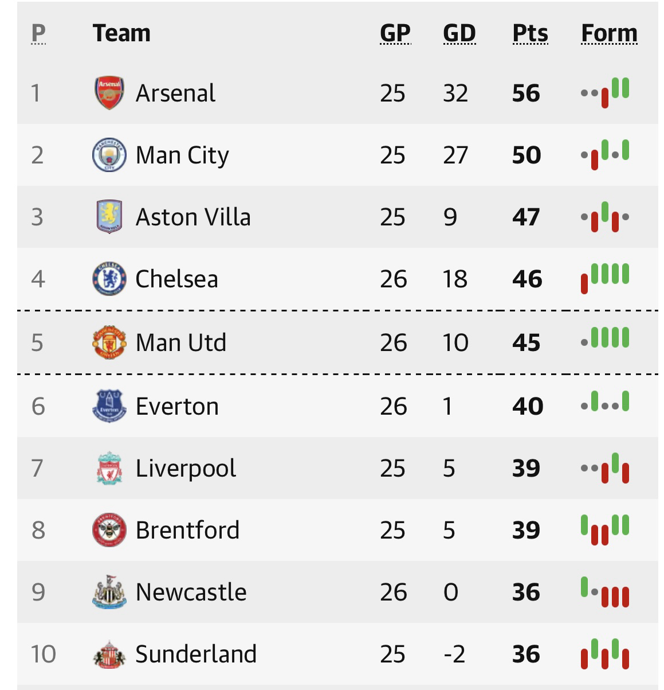The height and width of the screenshot is (690, 664).
Task: Click the Liverpool club crest
Action: (x=109, y=468)
